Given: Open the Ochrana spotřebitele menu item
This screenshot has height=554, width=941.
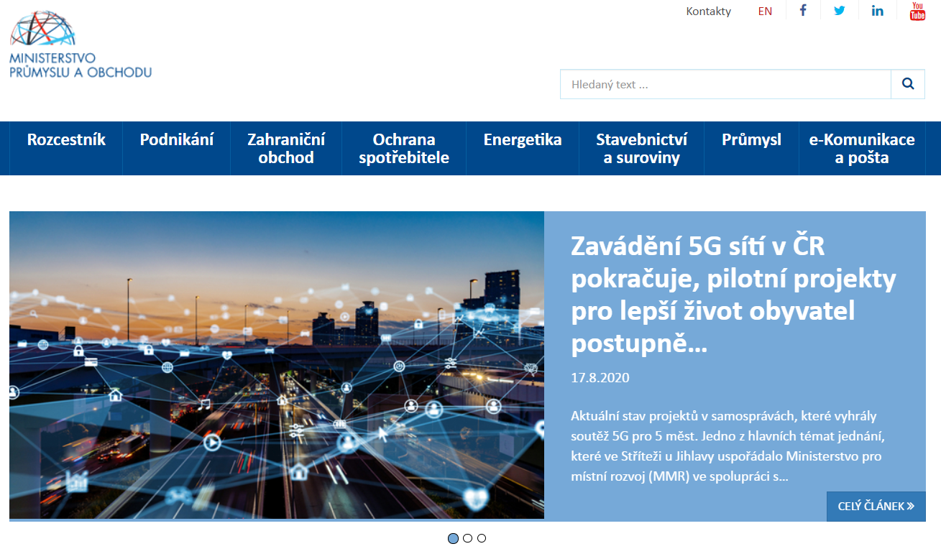Looking at the screenshot, I should coord(404,148).
